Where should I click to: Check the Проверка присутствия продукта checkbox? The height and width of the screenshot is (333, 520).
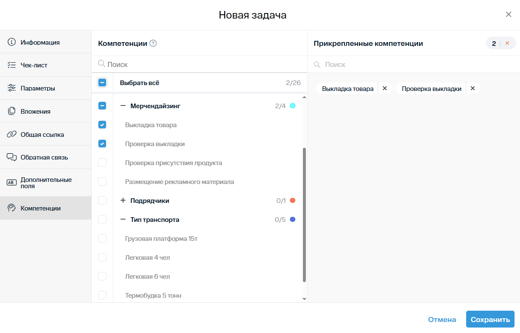click(102, 163)
